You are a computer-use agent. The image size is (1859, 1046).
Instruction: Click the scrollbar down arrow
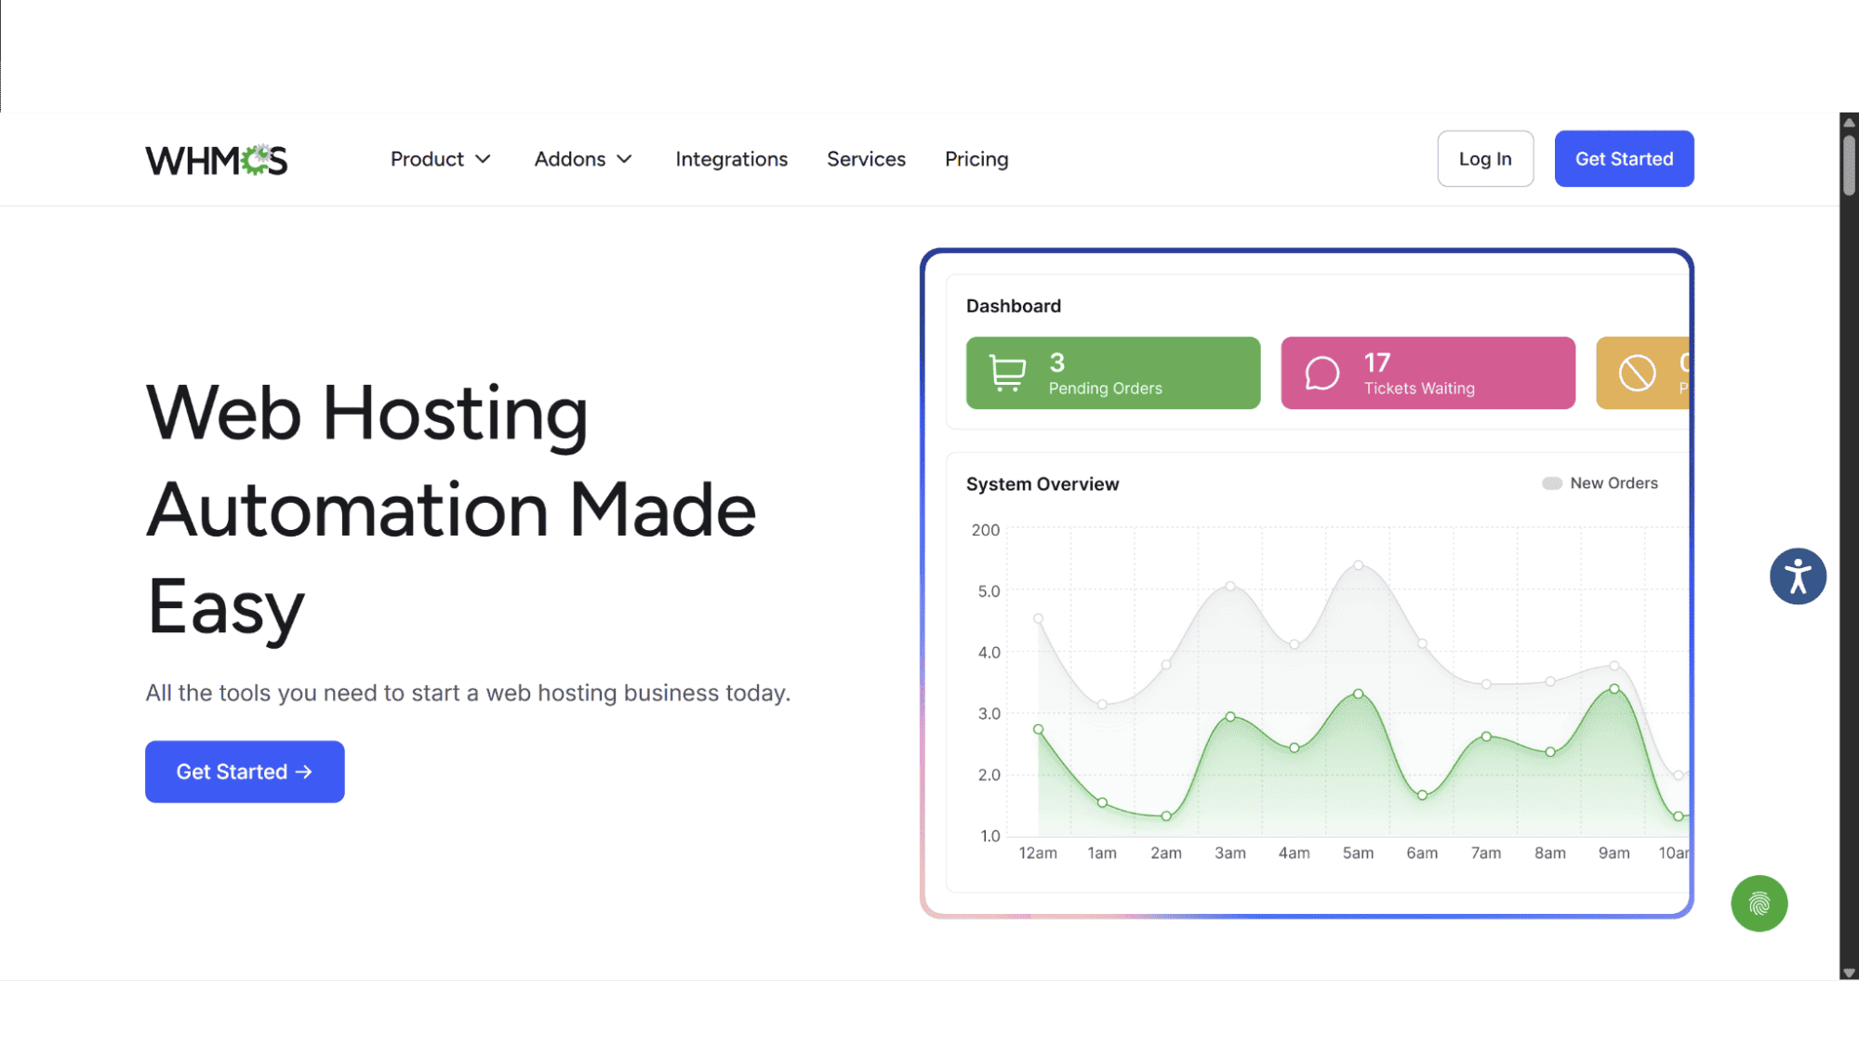(1849, 973)
